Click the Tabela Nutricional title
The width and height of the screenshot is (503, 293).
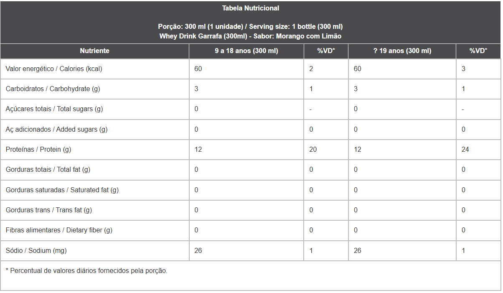point(251,8)
